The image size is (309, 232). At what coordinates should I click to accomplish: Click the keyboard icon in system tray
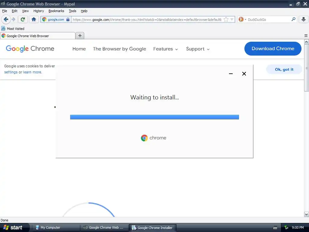275,228
